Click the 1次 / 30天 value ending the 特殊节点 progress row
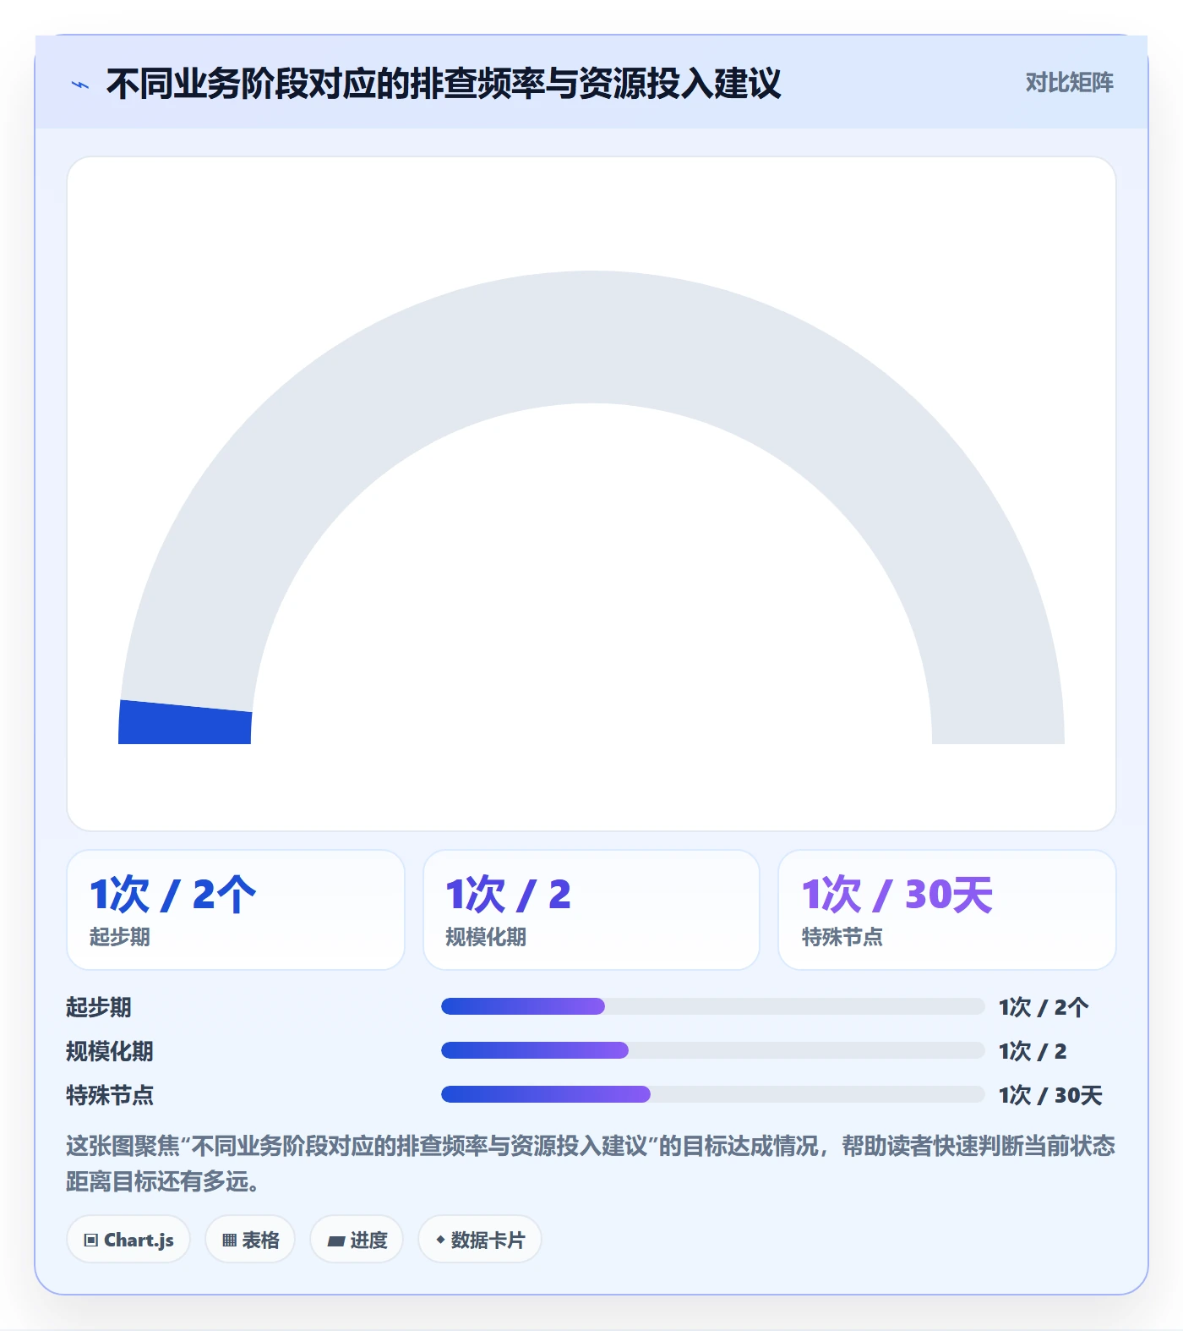The width and height of the screenshot is (1183, 1331). [1050, 1095]
